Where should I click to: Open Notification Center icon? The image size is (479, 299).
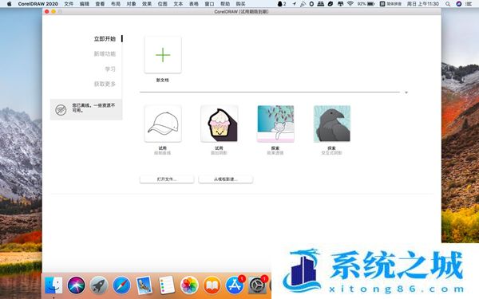(x=469, y=4)
